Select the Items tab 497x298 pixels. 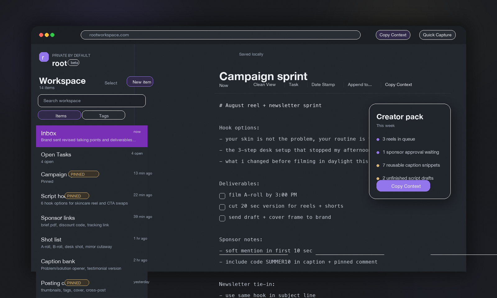pyautogui.click(x=59, y=115)
